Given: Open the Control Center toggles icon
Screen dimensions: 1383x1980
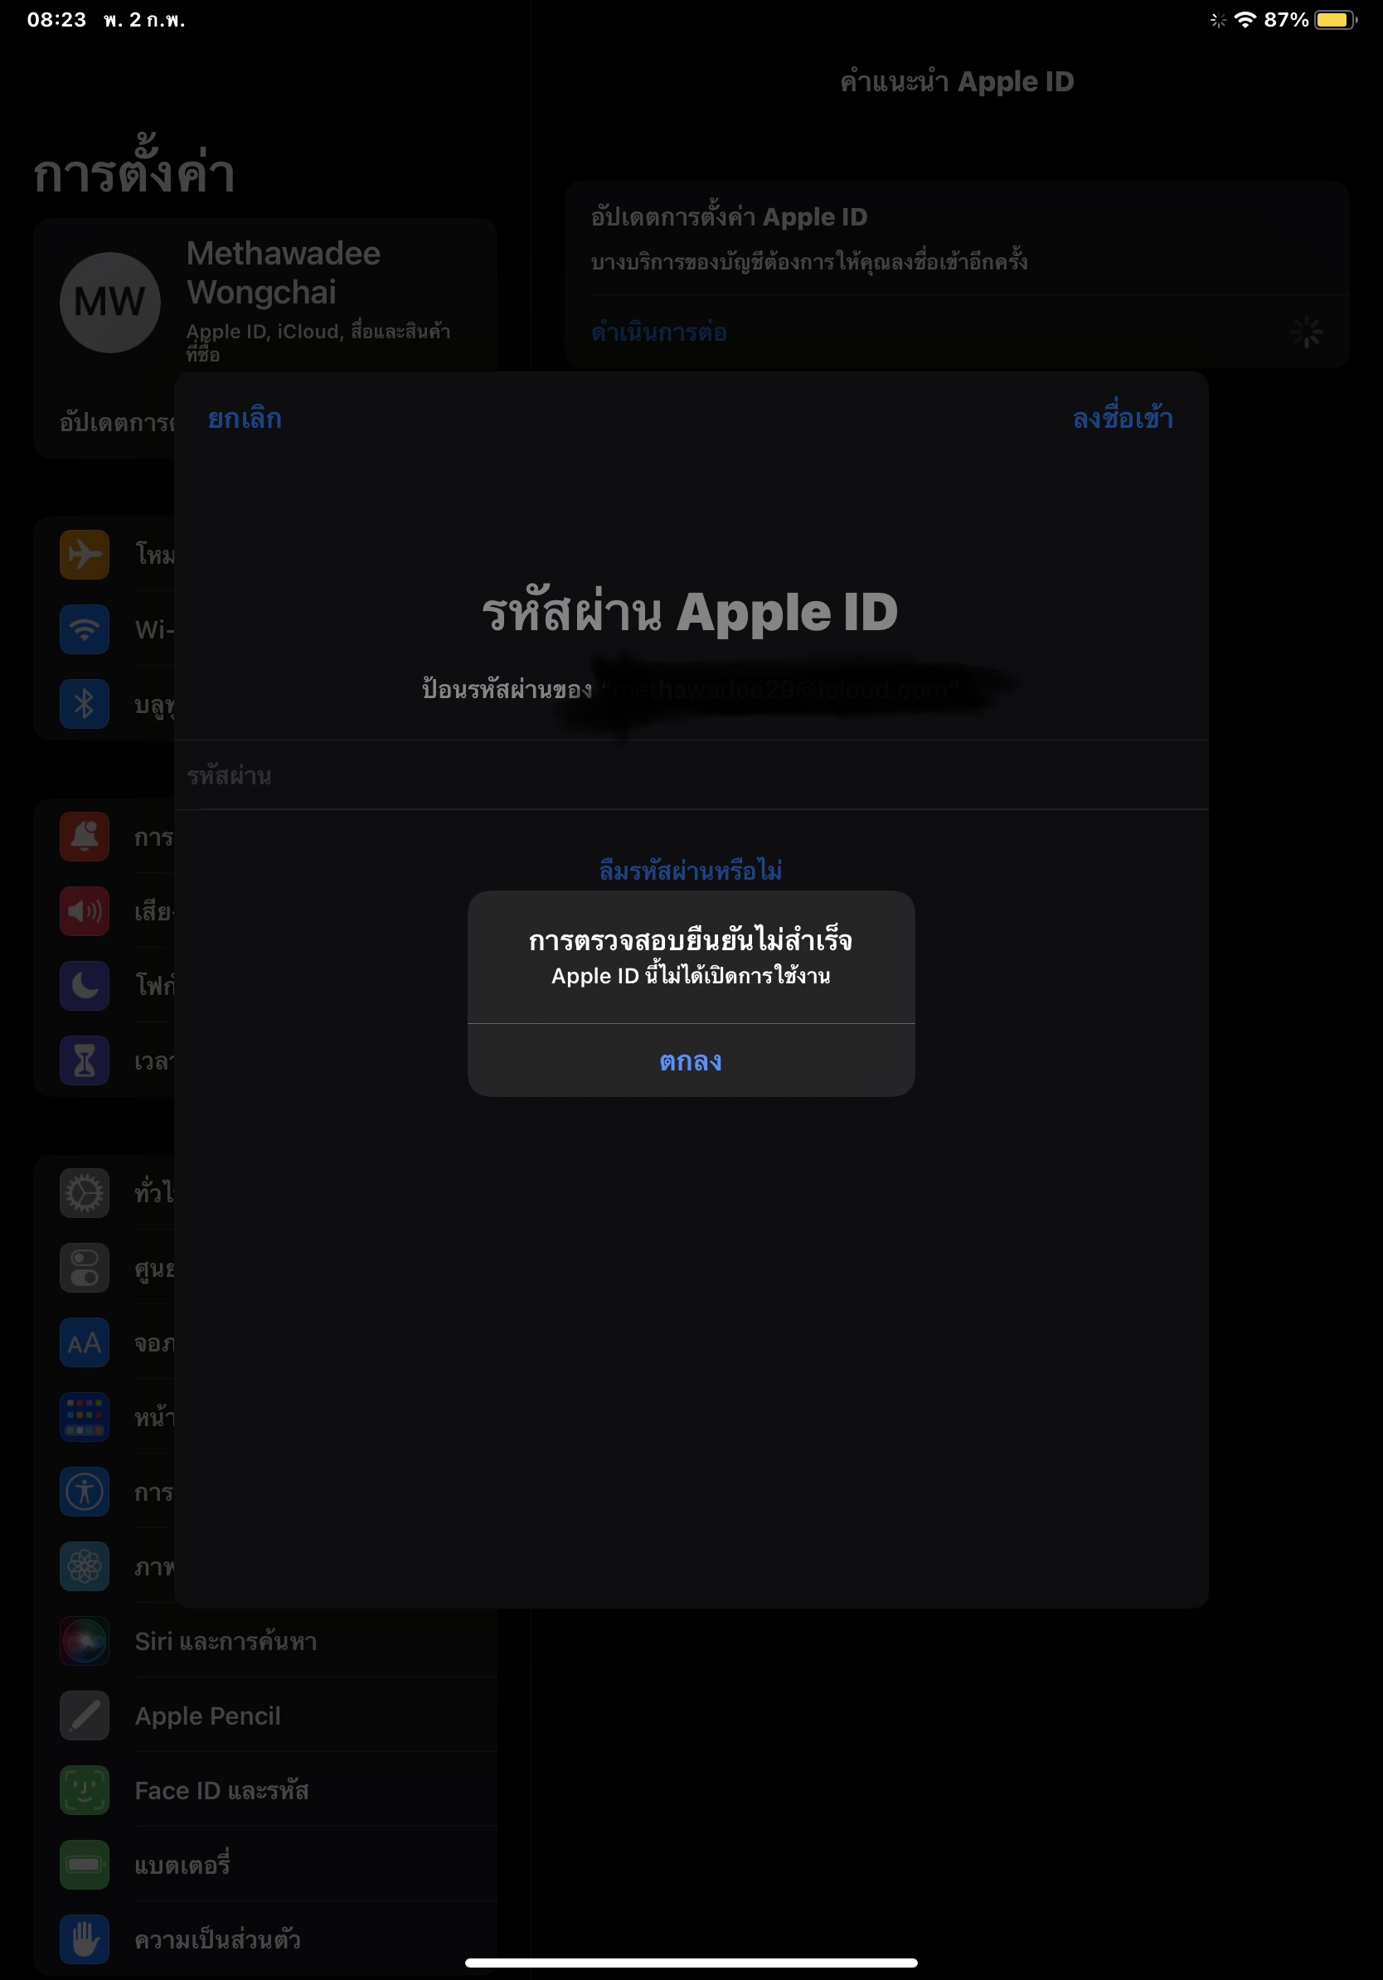Looking at the screenshot, I should pyautogui.click(x=85, y=1268).
